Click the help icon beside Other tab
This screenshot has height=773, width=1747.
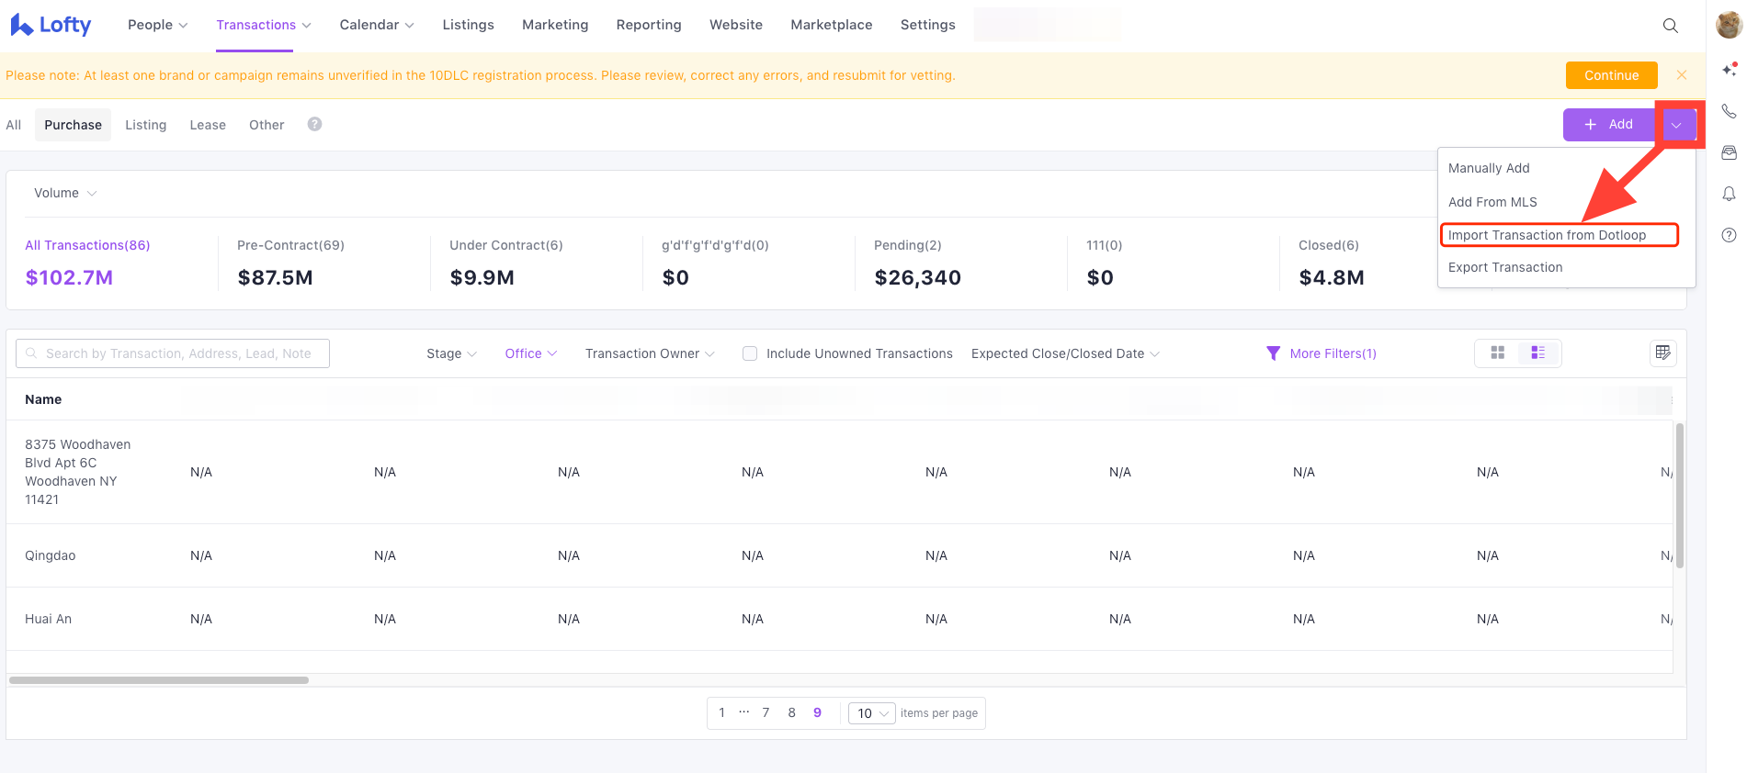(x=314, y=124)
